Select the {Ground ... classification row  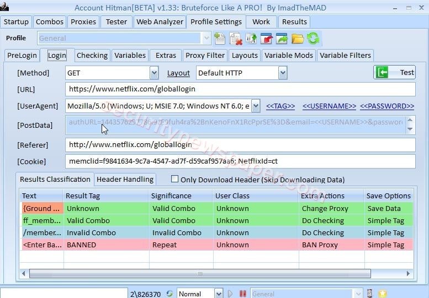coord(217,208)
